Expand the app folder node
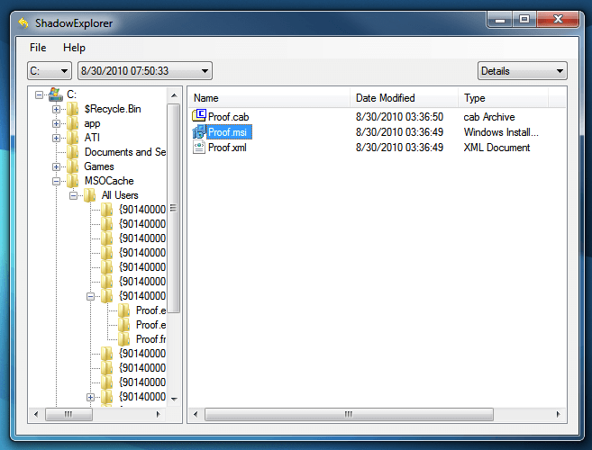Viewport: 592px width, 450px height. (x=57, y=123)
